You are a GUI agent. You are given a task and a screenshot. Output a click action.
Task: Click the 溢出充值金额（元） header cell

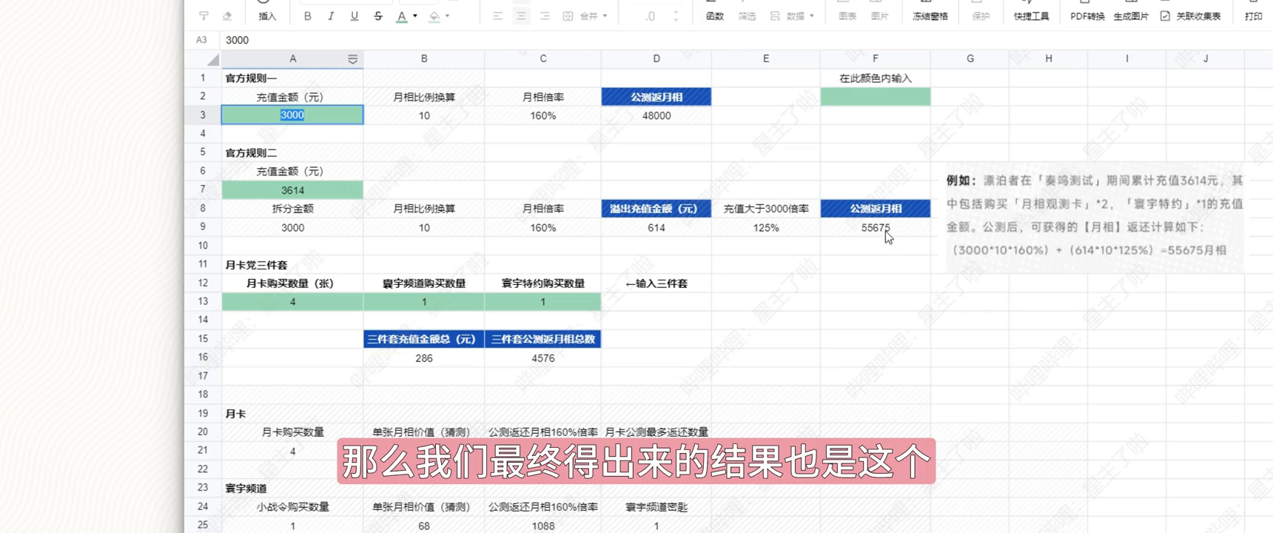coord(656,209)
